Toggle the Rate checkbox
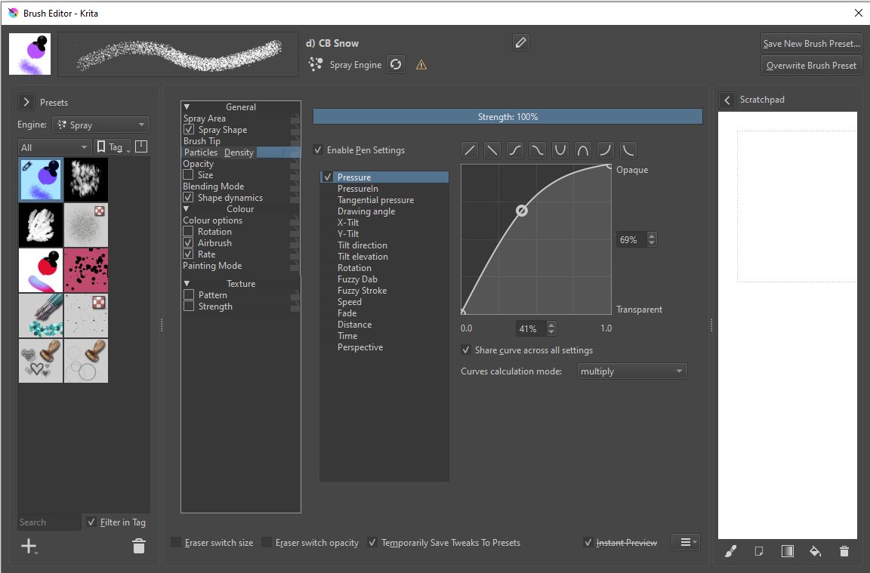The width and height of the screenshot is (870, 573). pyautogui.click(x=189, y=254)
